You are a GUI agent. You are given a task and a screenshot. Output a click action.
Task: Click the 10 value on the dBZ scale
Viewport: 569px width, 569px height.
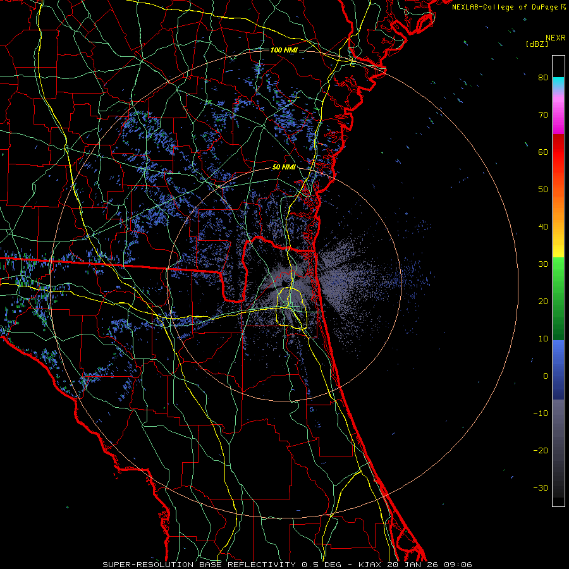pyautogui.click(x=543, y=339)
